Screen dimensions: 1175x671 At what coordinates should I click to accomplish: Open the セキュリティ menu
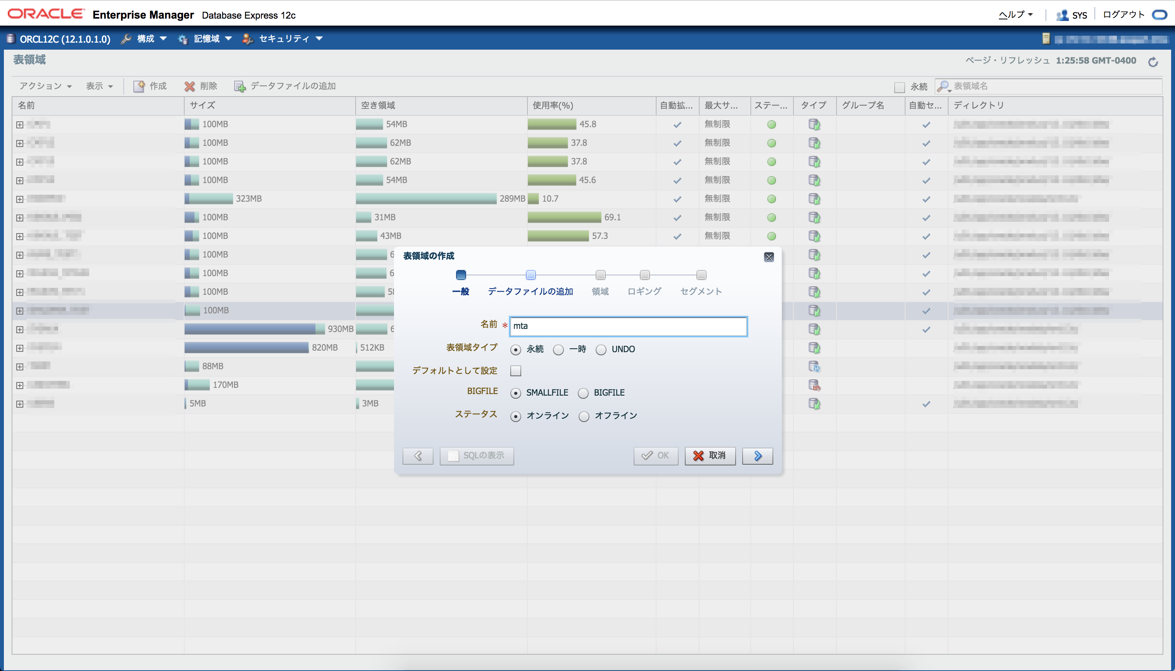tap(284, 39)
